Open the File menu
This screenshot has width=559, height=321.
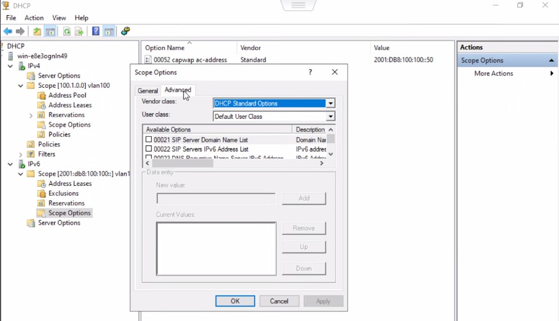tap(11, 18)
